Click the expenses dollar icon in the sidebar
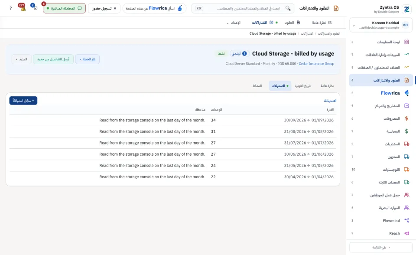Image resolution: width=416 pixels, height=255 pixels. coord(406,118)
